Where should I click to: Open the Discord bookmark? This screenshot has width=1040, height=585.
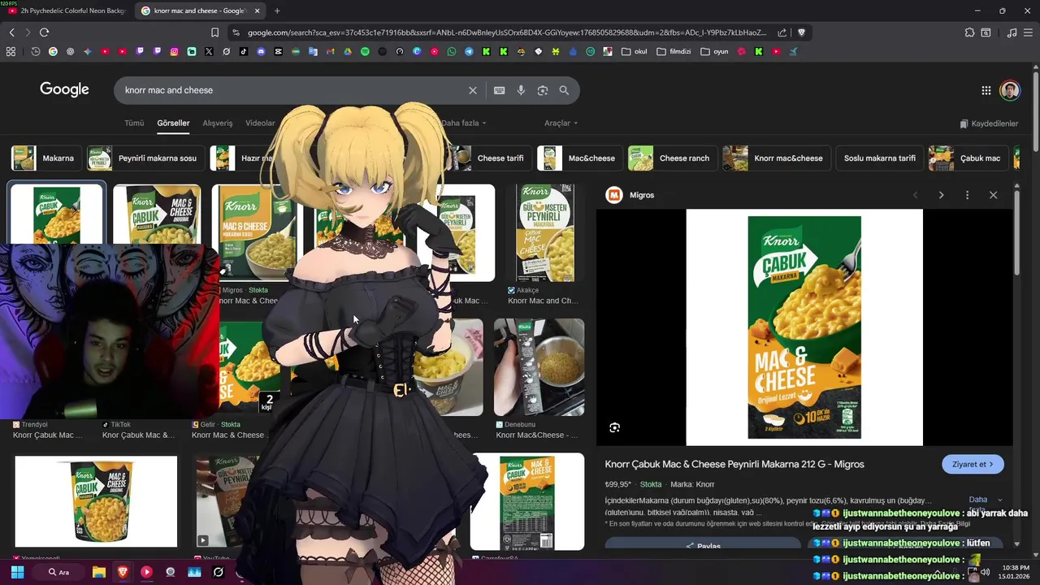coord(261,51)
